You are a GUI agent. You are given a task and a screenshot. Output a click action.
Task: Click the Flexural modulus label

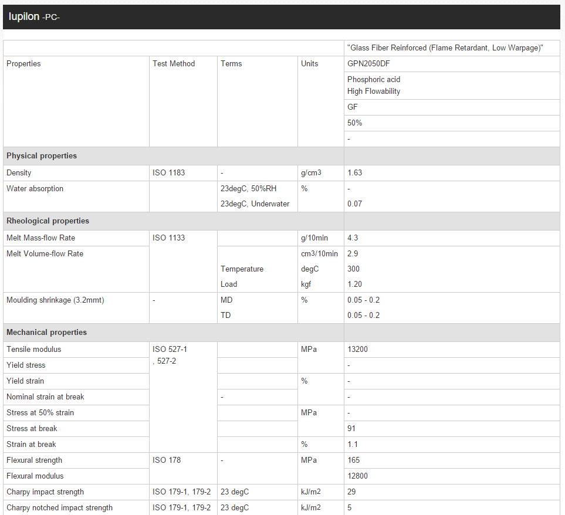[x=35, y=476]
